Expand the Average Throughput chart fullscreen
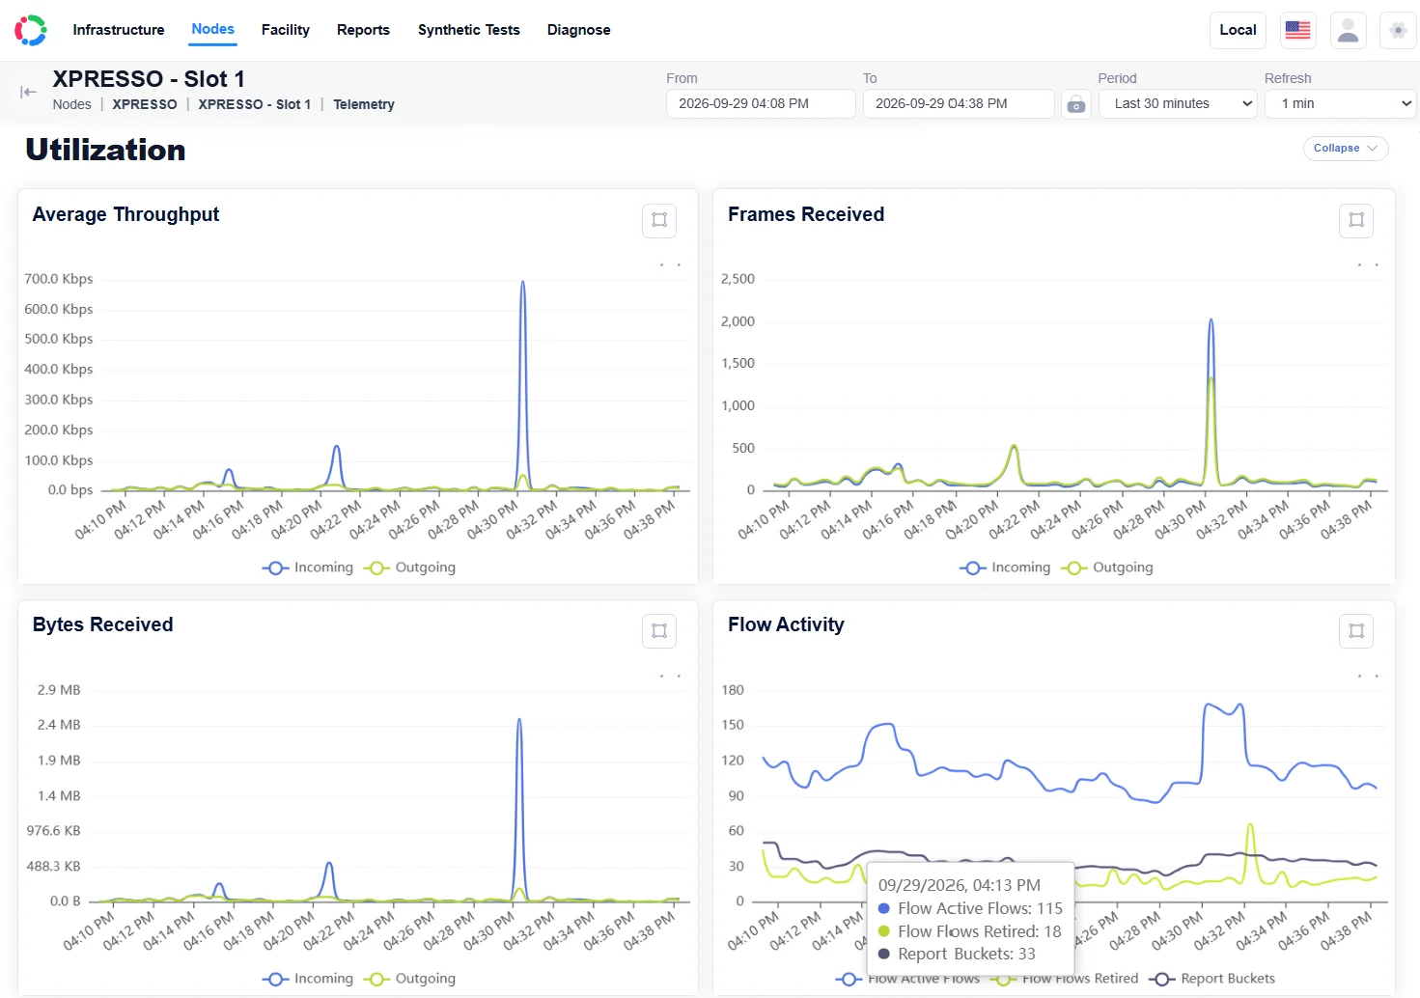This screenshot has height=998, width=1420. [x=659, y=220]
